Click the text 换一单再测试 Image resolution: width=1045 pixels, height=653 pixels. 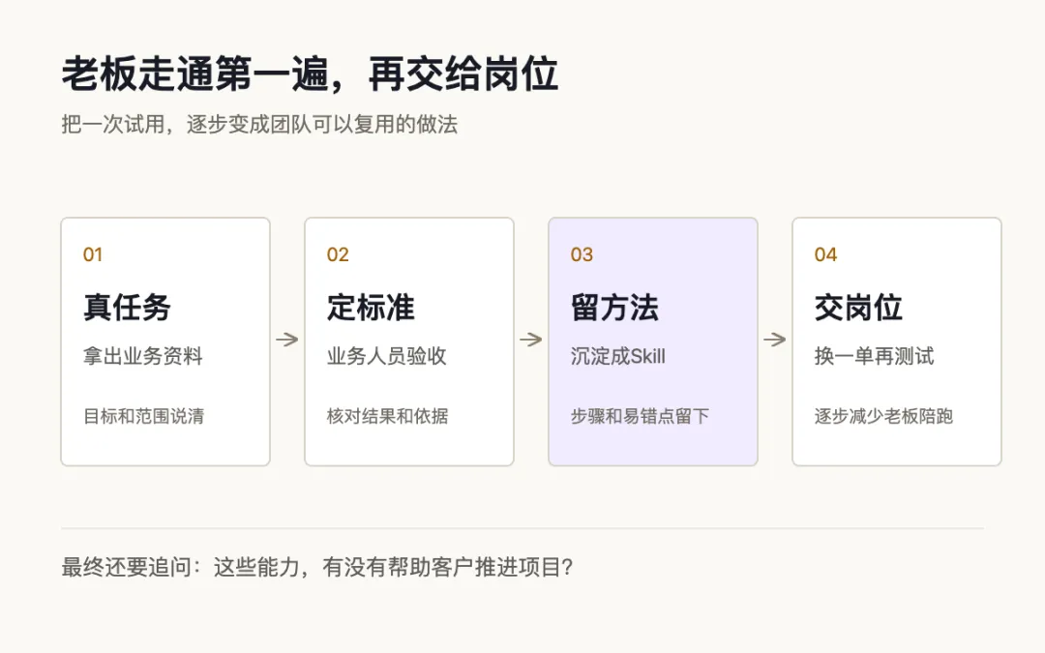[x=875, y=356]
